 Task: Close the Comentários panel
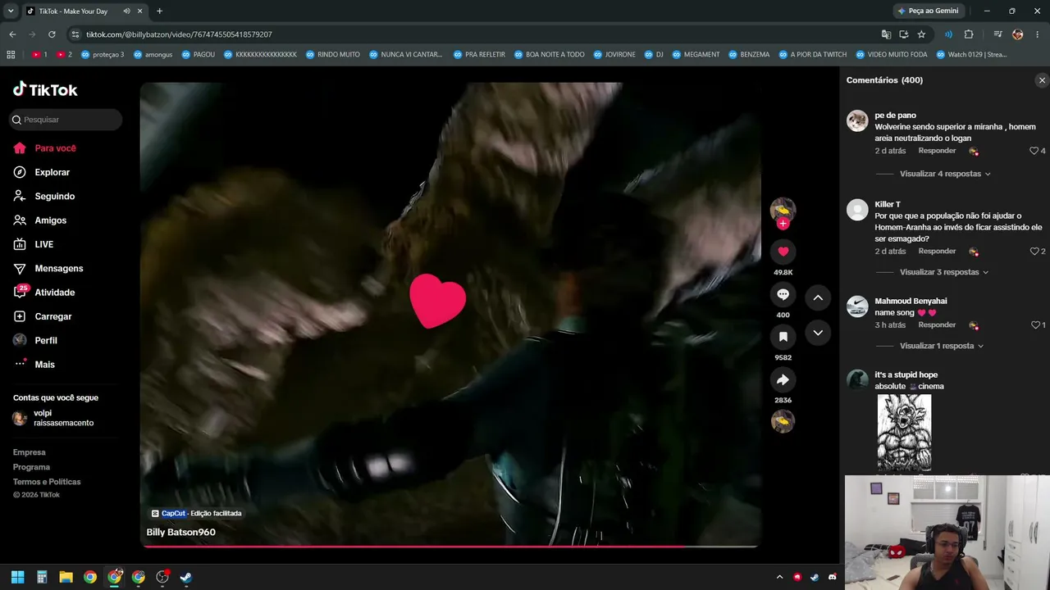click(1042, 80)
